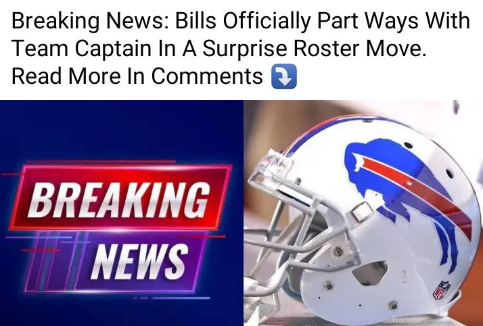Click the blue curved arrow emoji
Viewport: 483px width, 326px height.
(284, 76)
